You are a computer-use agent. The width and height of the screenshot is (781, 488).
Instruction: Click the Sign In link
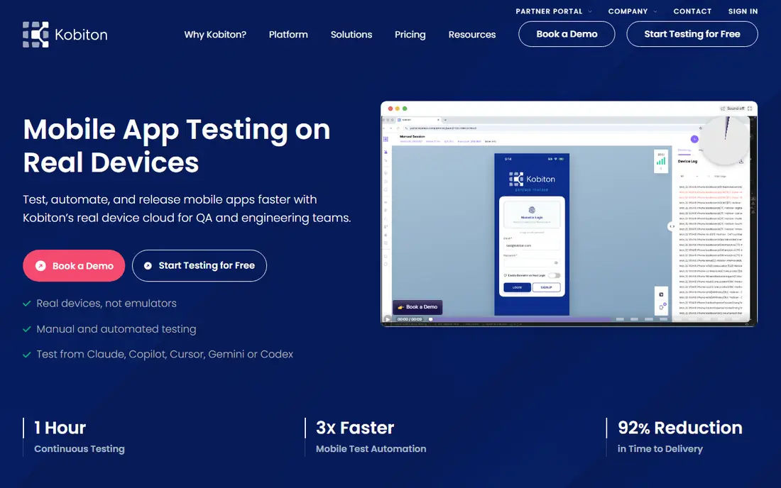(743, 11)
